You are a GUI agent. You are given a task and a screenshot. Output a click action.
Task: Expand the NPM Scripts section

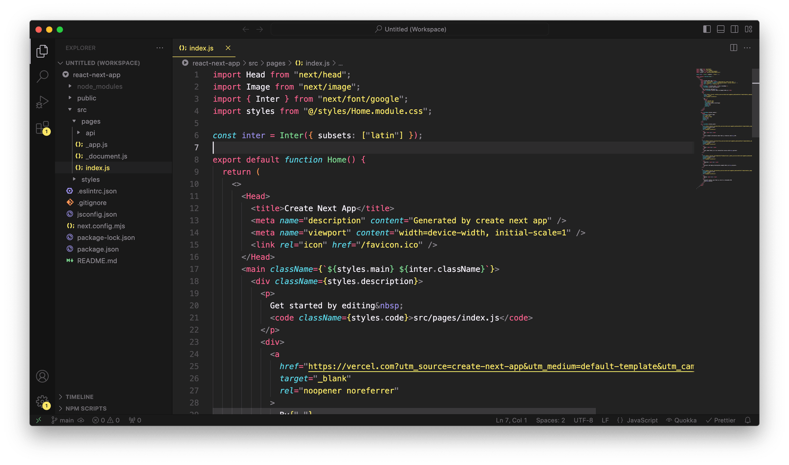(x=86, y=408)
